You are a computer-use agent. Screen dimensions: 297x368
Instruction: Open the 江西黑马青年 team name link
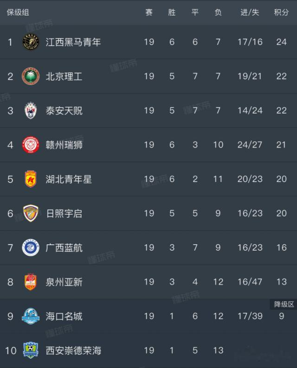tap(73, 42)
